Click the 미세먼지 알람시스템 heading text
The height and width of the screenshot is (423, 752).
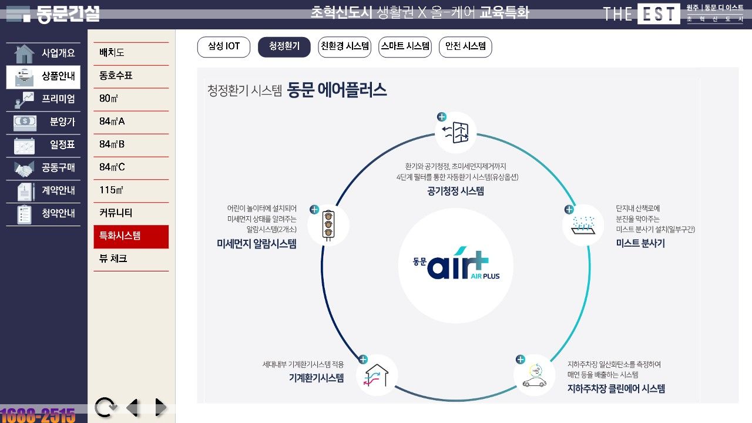click(257, 244)
